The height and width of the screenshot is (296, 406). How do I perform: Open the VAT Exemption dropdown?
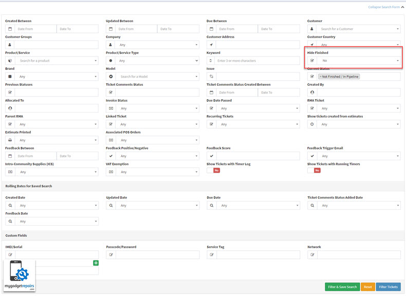tap(157, 172)
